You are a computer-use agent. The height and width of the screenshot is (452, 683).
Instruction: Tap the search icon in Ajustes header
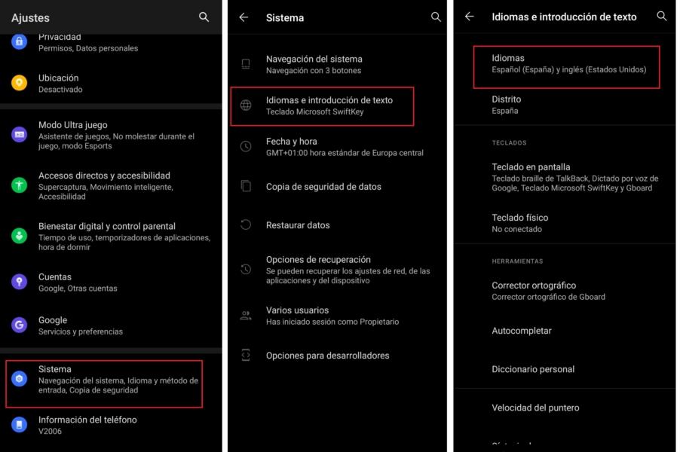(204, 17)
